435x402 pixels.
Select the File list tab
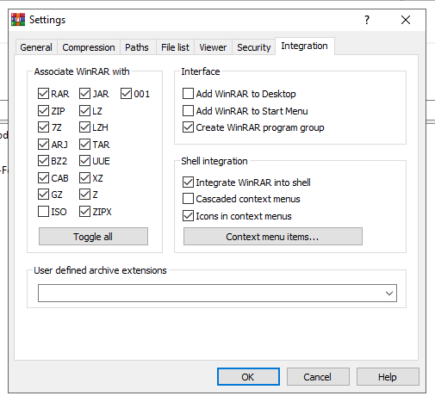click(x=175, y=47)
